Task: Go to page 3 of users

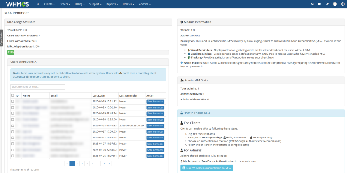Action: (x=82, y=164)
